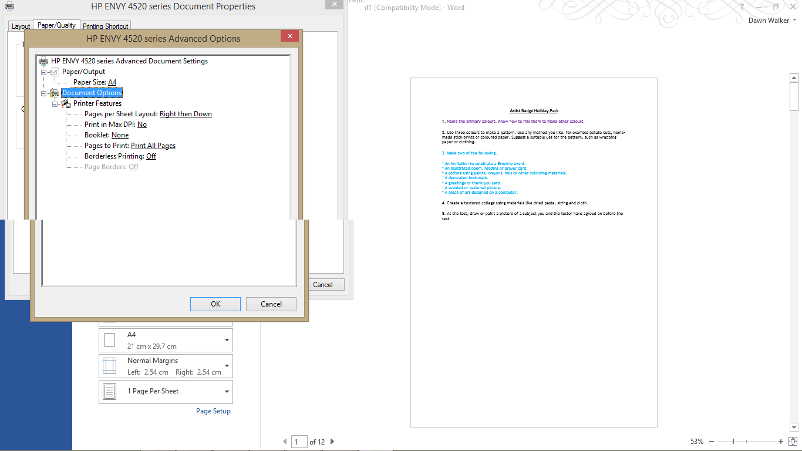
Task: Open the Normal Margins dropdown
Action: [227, 366]
